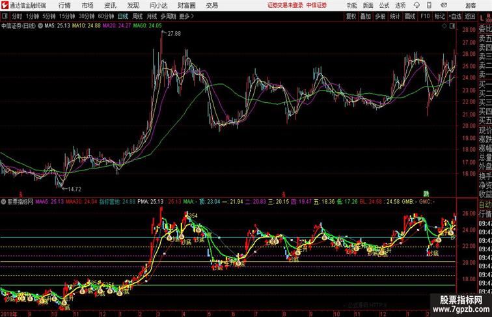Click the MA20: 24.27 label

click(116, 26)
